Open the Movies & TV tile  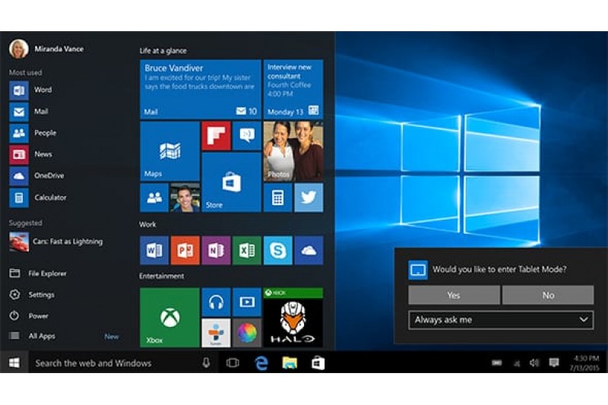click(x=247, y=302)
